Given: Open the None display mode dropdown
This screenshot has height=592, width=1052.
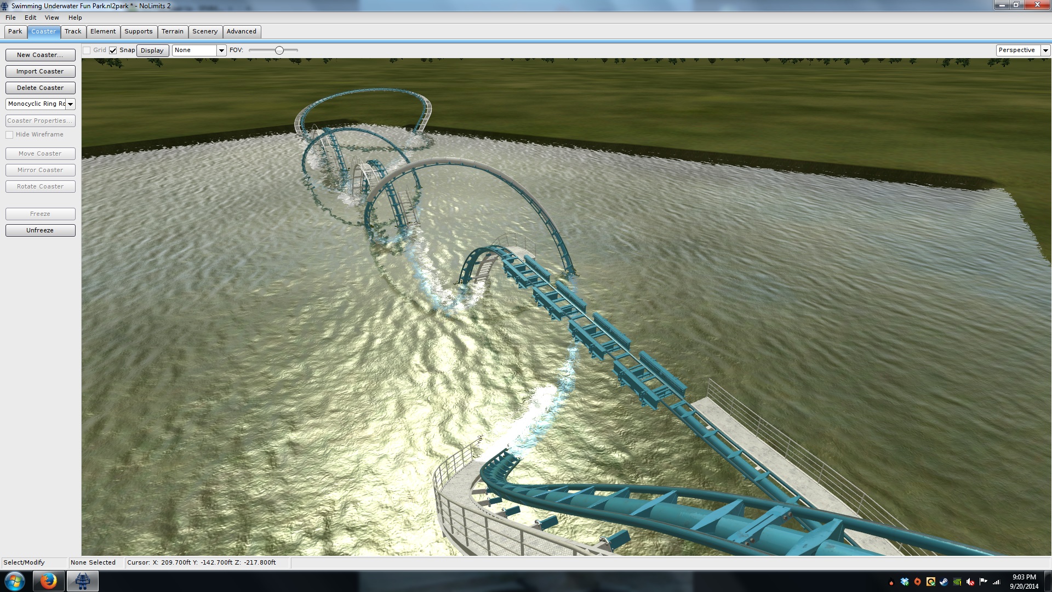Looking at the screenshot, I should coord(221,50).
